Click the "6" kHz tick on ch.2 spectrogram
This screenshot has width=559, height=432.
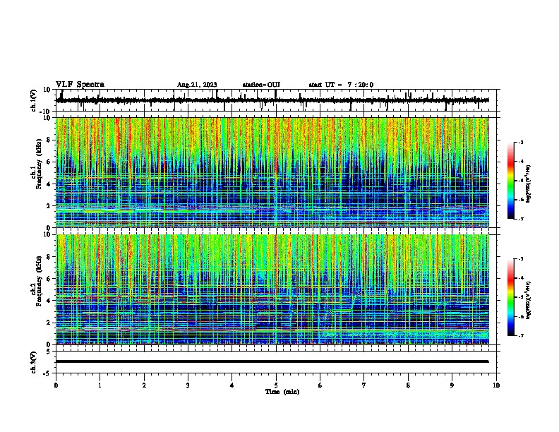click(49, 279)
